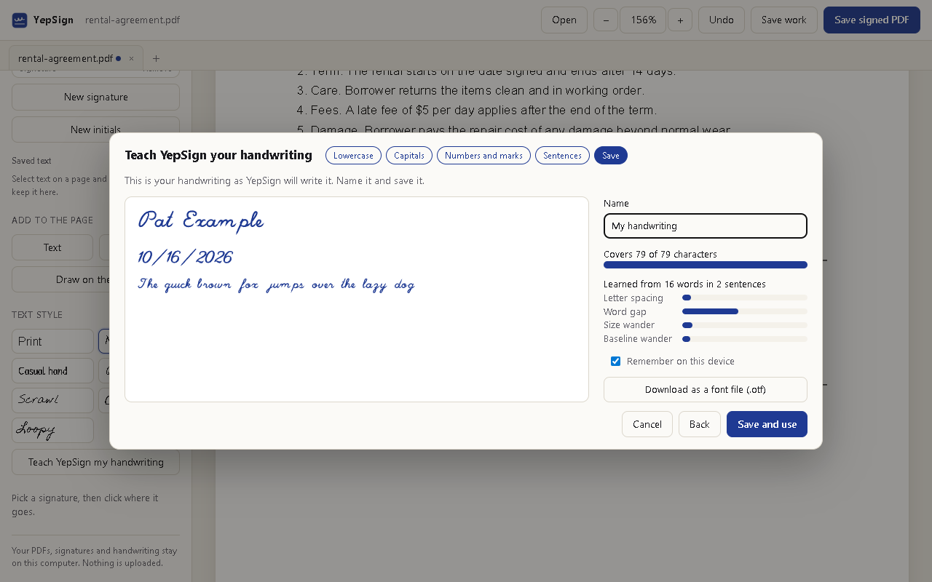Go to the Numbers and marks step
Screen dimensions: 932x582
coord(483,156)
